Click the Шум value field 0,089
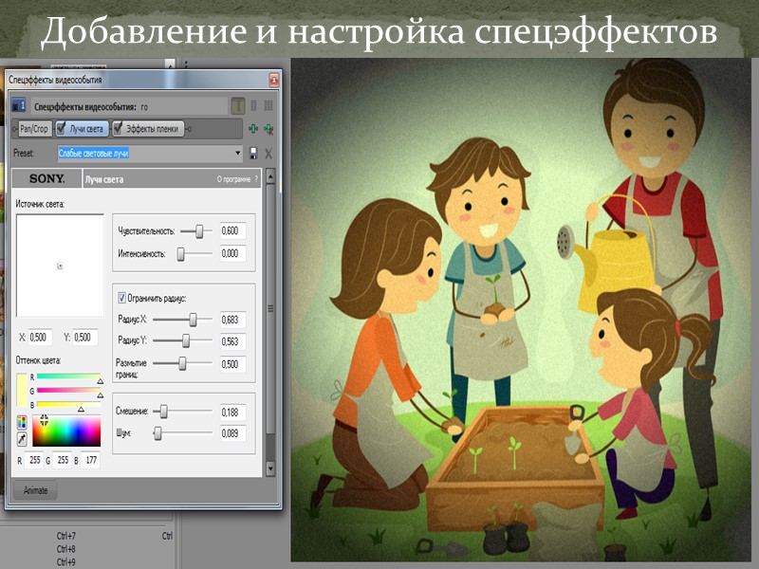This screenshot has height=569, width=759. [232, 433]
